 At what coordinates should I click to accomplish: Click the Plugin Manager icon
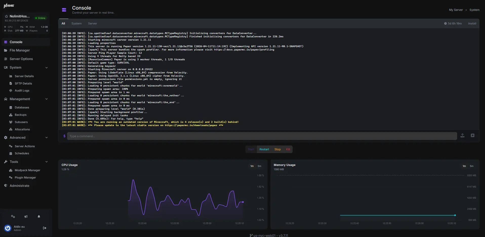point(11,177)
